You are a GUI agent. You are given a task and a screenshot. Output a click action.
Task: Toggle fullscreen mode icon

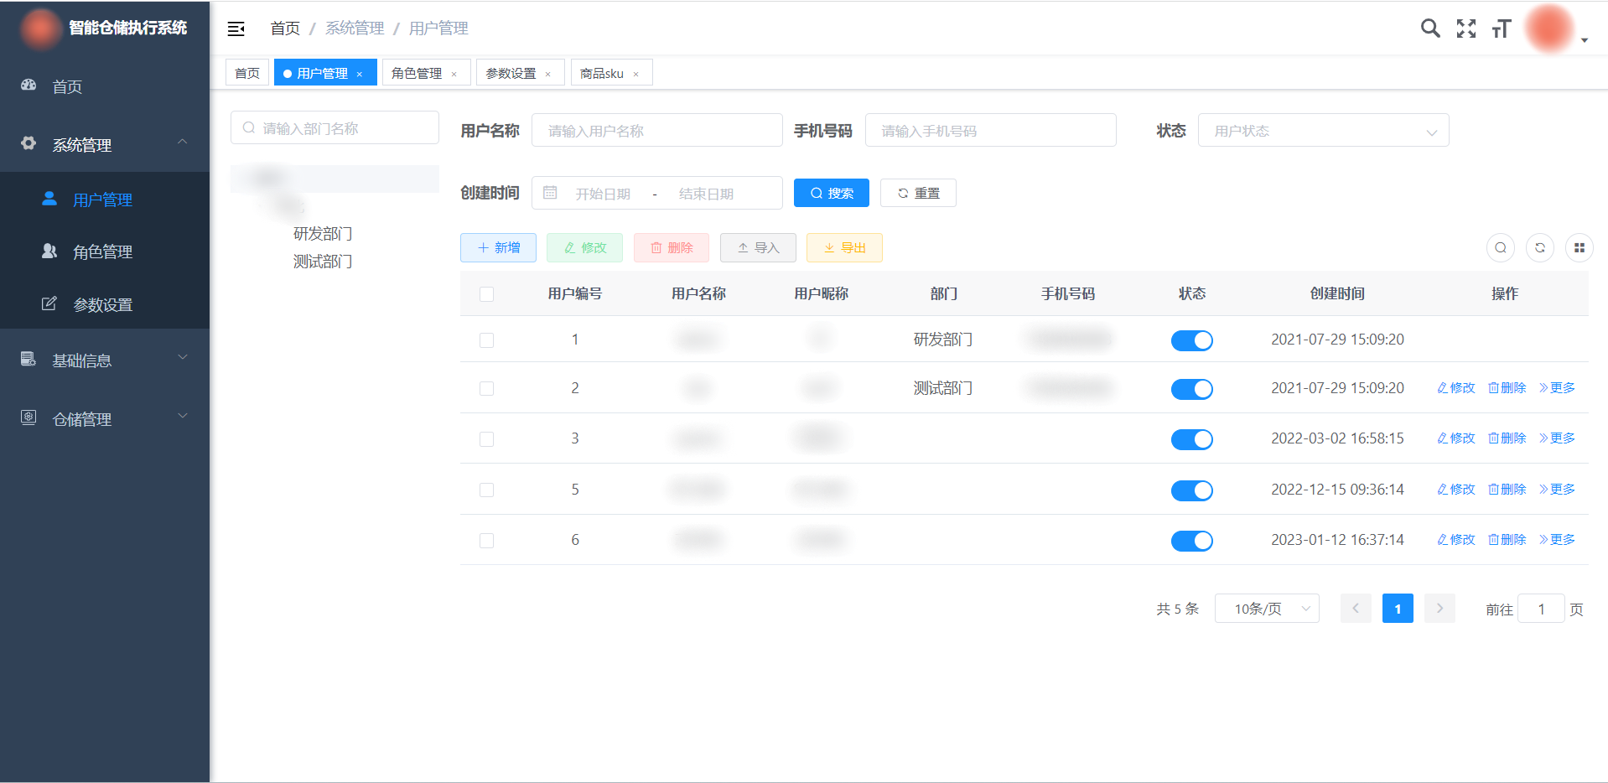[1466, 29]
